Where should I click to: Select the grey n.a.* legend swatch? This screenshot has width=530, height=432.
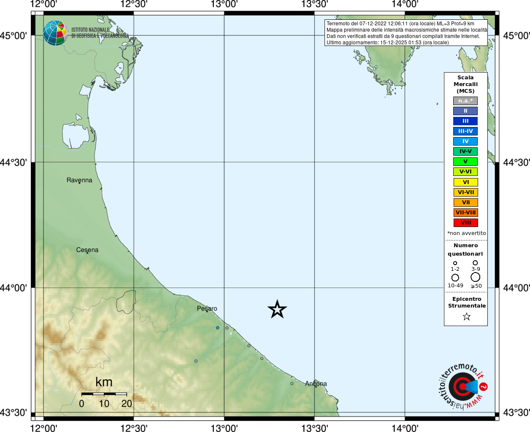click(465, 101)
